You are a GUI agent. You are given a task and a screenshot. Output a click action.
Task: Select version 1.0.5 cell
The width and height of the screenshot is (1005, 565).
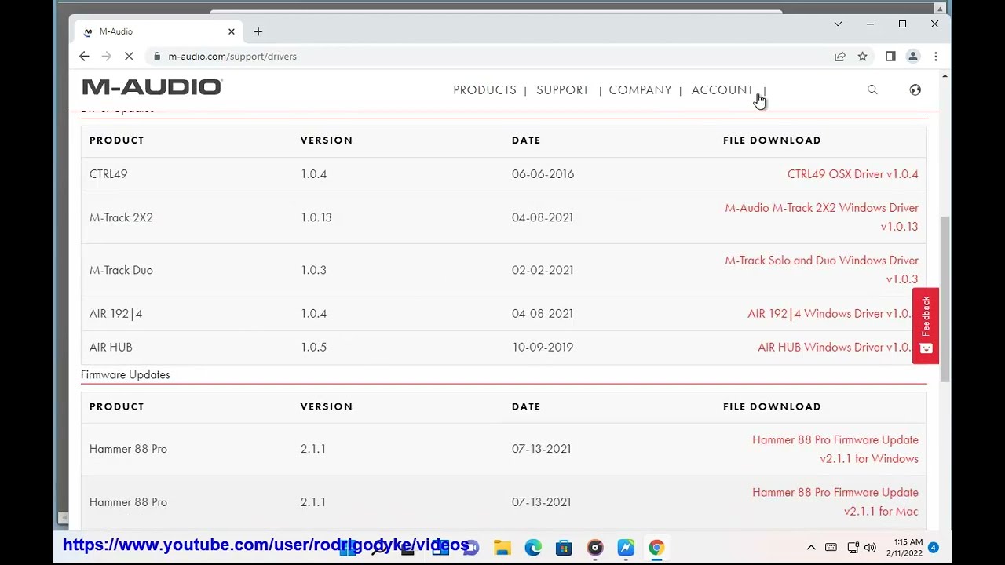tap(313, 348)
